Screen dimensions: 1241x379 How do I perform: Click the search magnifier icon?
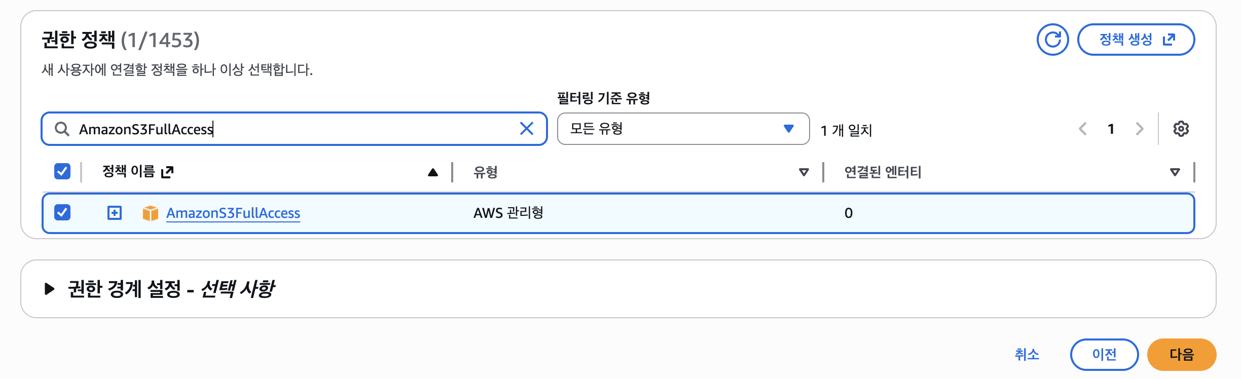pyautogui.click(x=62, y=129)
